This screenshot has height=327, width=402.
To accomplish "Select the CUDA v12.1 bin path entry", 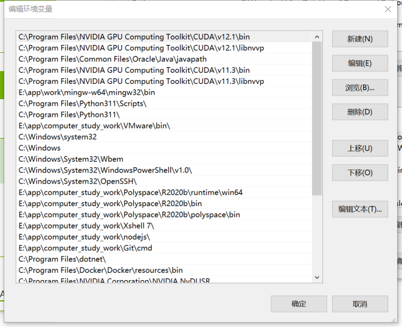I will pyautogui.click(x=134, y=37).
